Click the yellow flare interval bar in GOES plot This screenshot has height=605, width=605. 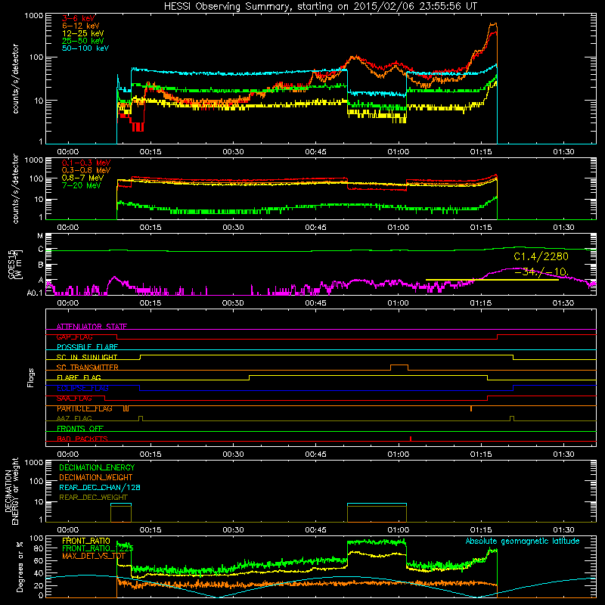click(492, 280)
